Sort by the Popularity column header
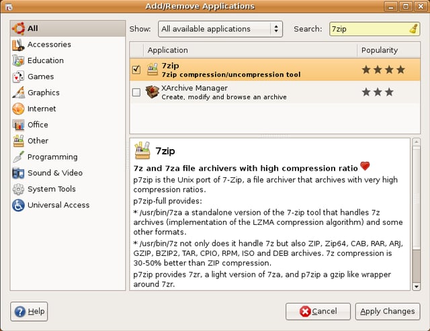This screenshot has width=430, height=331. [388, 50]
